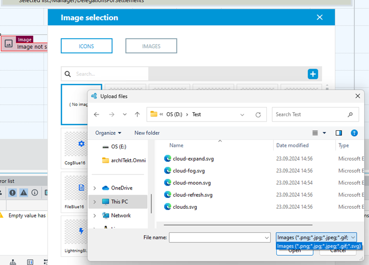Go forward in Upload files dialog
The width and height of the screenshot is (369, 265).
(111, 115)
